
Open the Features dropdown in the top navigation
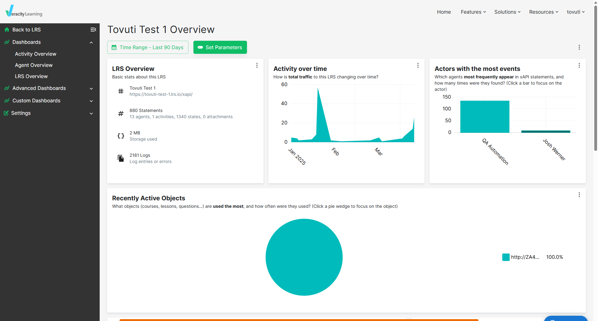(x=473, y=12)
